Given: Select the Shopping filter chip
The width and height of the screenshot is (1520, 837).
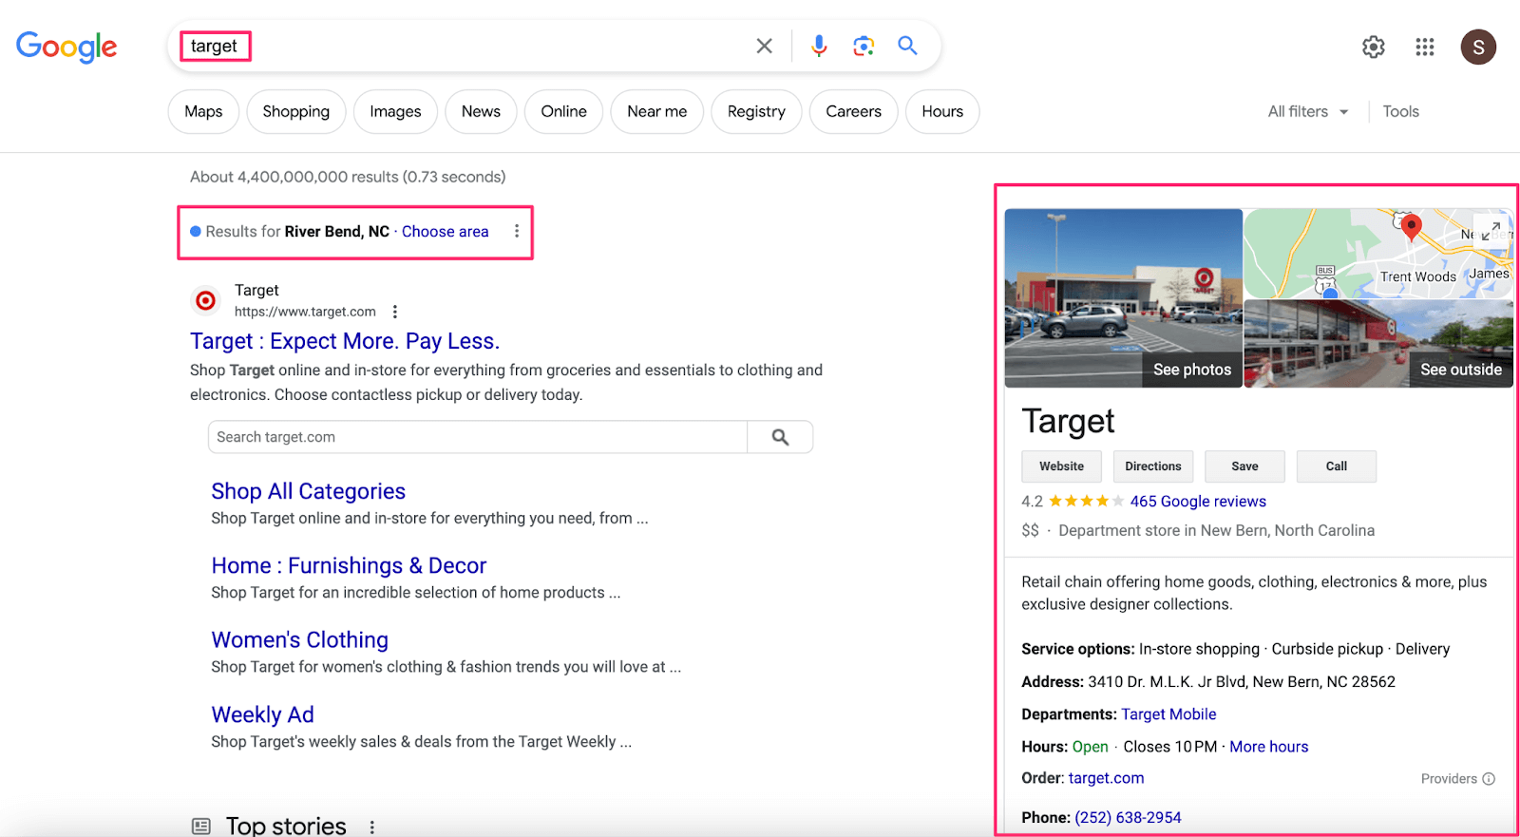Looking at the screenshot, I should (x=296, y=111).
